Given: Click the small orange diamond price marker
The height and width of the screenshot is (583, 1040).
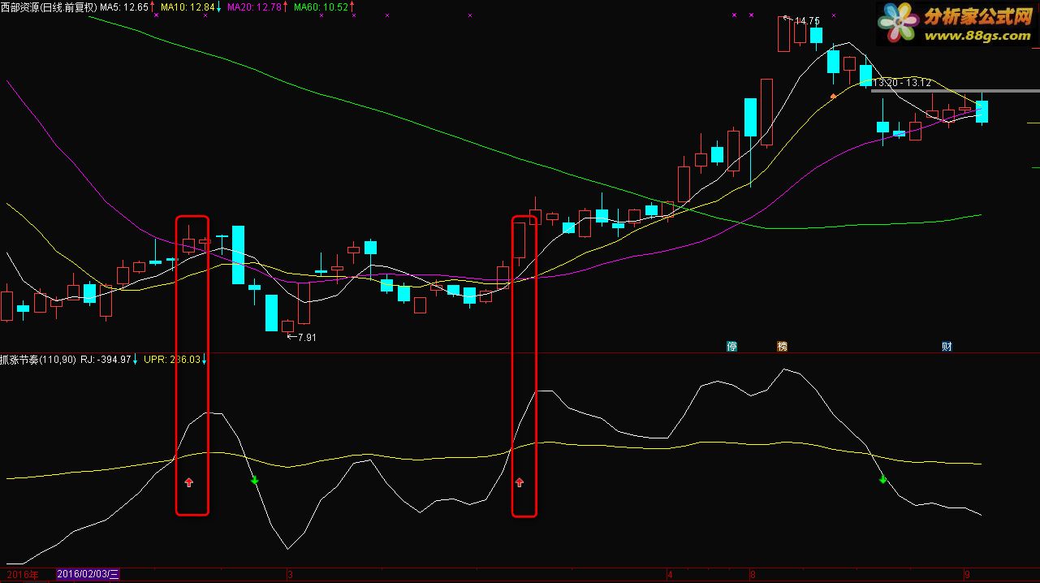Looking at the screenshot, I should pos(833,96).
